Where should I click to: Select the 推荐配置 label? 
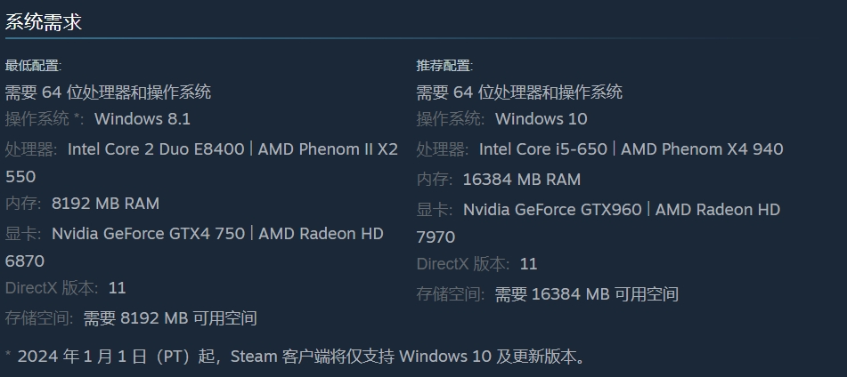(444, 66)
